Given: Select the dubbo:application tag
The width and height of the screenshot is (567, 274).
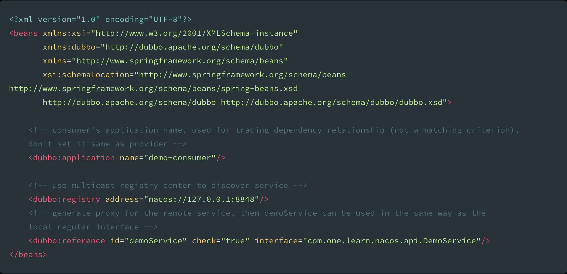Looking at the screenshot, I should [71, 157].
